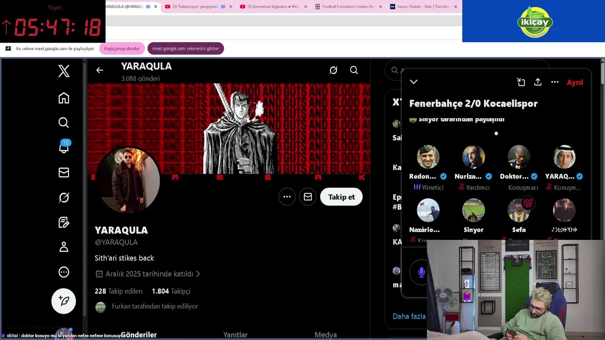Image resolution: width=605 pixels, height=340 pixels.
Task: Select Redon... host avatar in the Space
Action: pyautogui.click(x=428, y=157)
